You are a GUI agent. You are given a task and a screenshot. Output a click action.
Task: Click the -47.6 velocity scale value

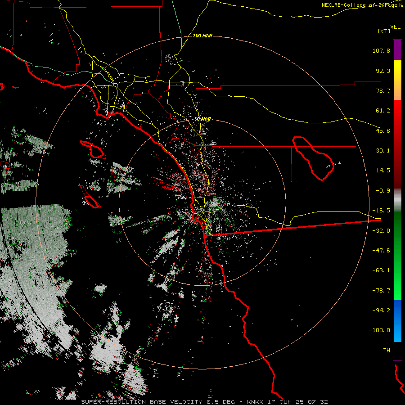381,251
